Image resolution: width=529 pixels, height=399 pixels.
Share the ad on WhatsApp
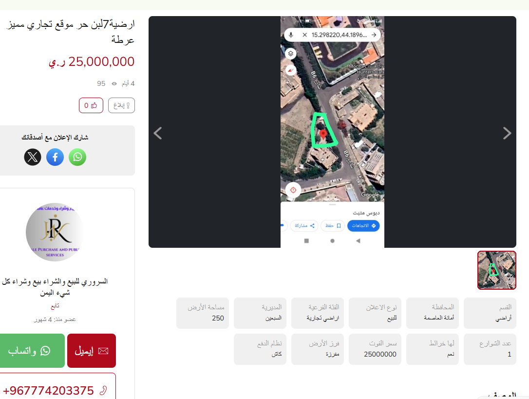[x=77, y=157]
